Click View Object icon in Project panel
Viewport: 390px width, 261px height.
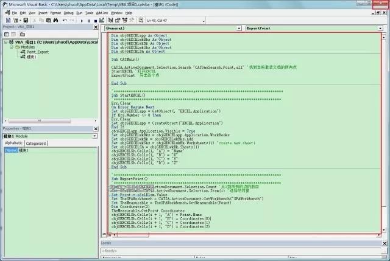point(13,34)
